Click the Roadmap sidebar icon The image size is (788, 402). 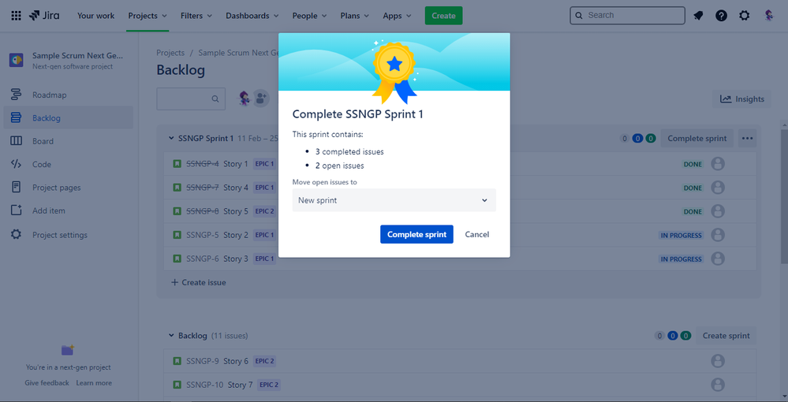16,95
